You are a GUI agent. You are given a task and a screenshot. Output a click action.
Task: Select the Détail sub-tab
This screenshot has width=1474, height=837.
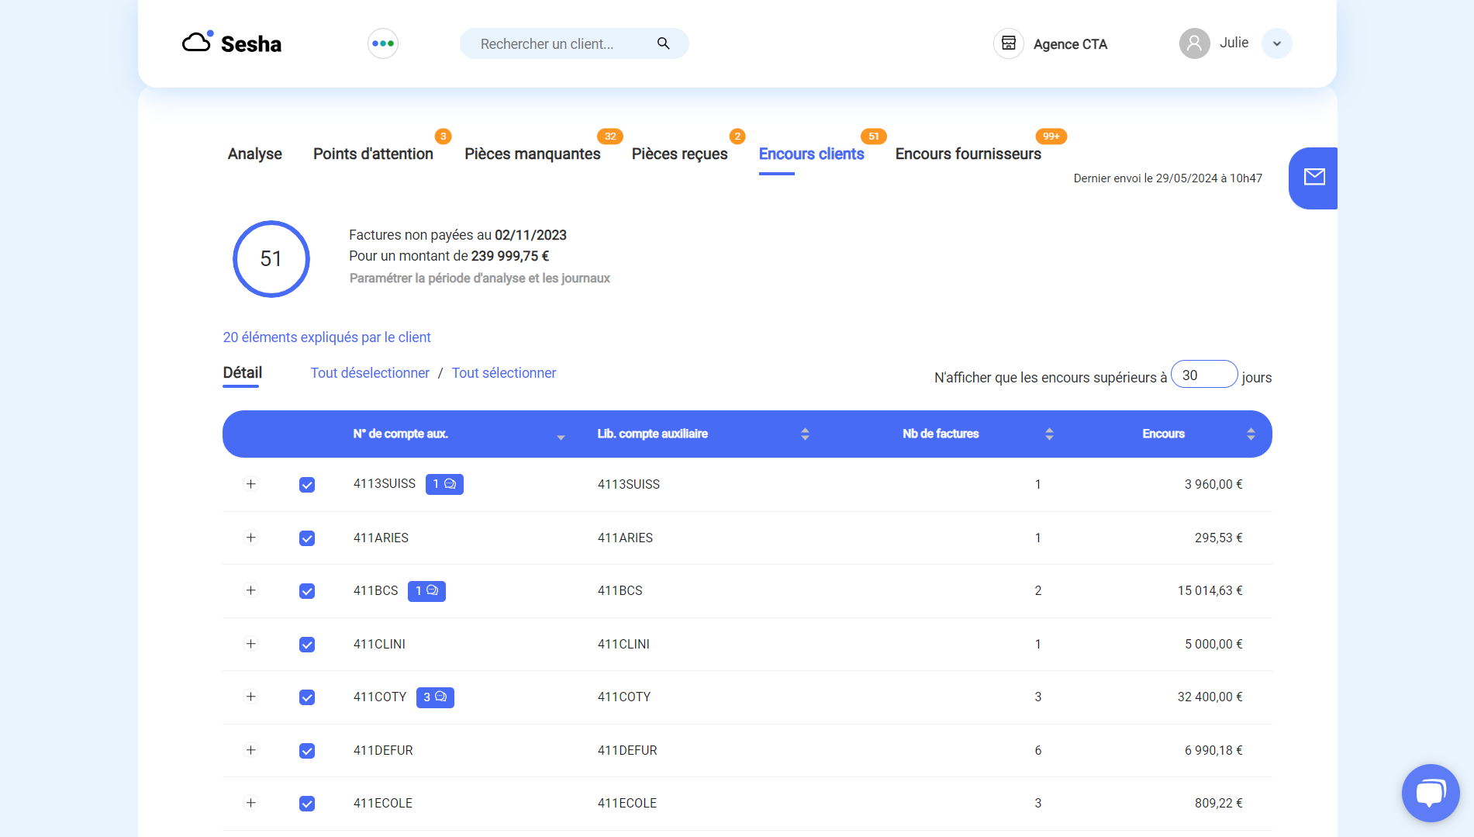coord(242,373)
